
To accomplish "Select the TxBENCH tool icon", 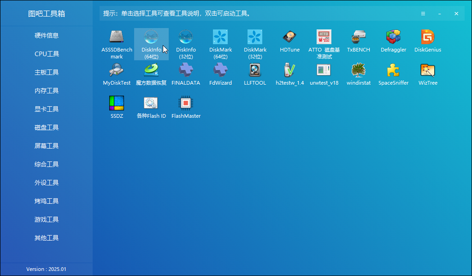I will point(359,37).
